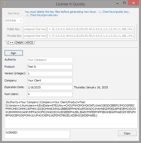The width and height of the screenshot is (141, 143).
Task: Click the Expiration Date field 1/16/2025
Action: point(50,87)
